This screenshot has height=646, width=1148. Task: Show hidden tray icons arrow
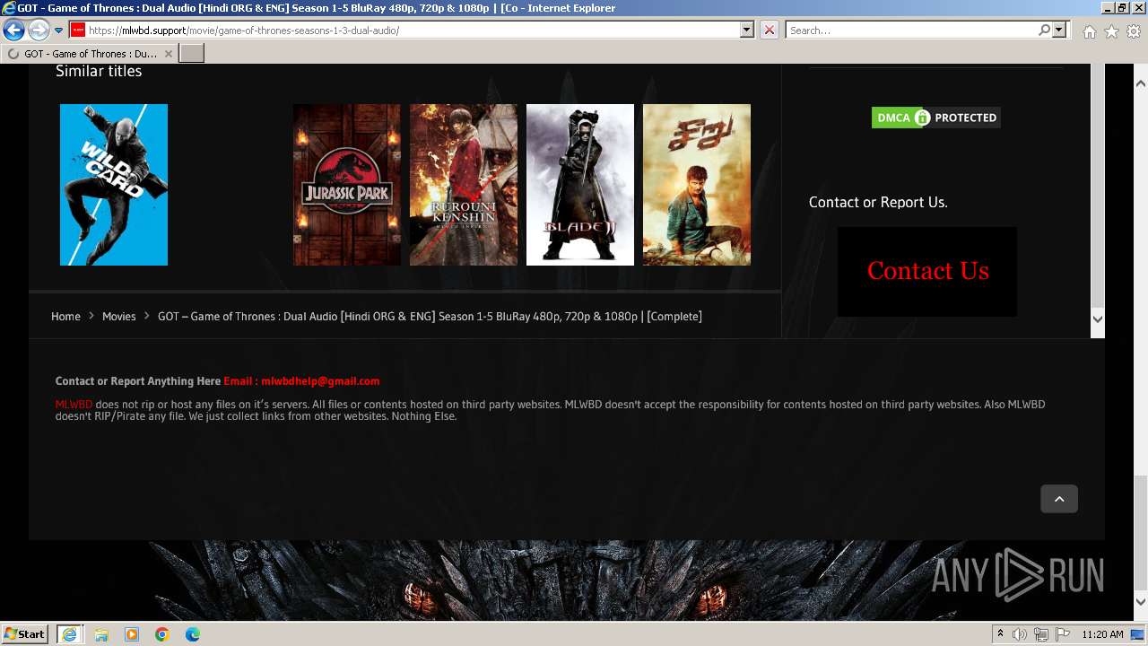click(x=1000, y=634)
